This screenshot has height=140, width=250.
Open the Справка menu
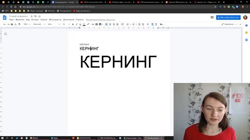click(x=80, y=20)
